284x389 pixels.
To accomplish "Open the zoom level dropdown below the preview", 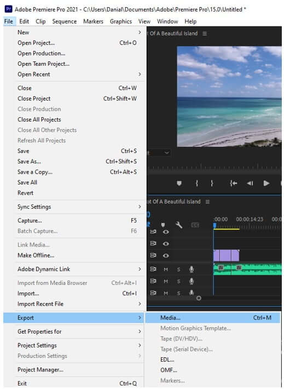I will 159,152.
